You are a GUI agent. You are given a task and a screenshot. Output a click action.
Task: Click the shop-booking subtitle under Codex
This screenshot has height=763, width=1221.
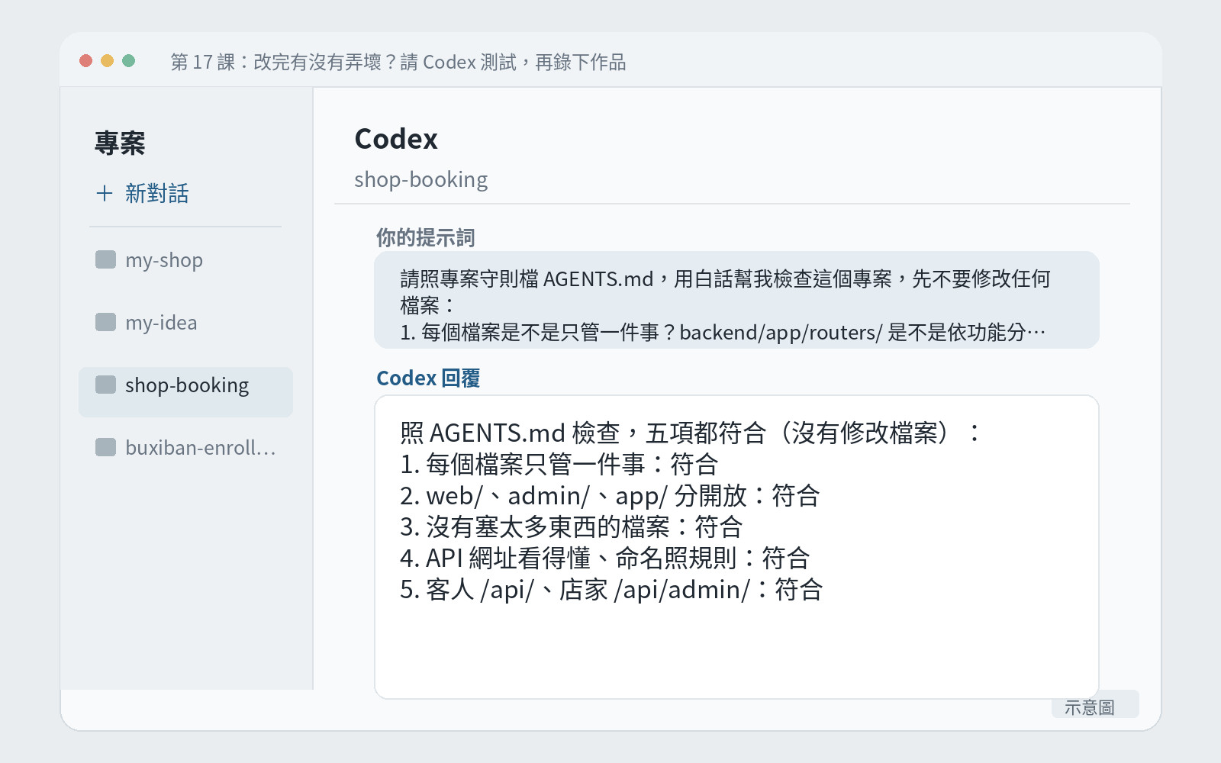[420, 180]
